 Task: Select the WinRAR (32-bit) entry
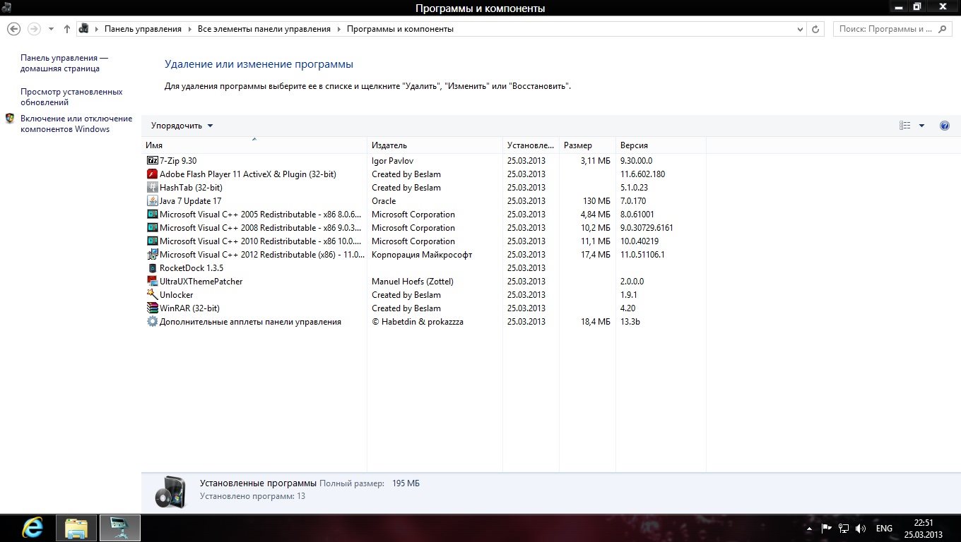[189, 308]
